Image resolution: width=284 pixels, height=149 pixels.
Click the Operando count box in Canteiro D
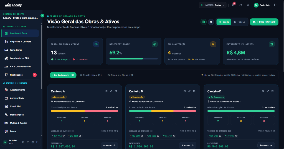point(218,120)
